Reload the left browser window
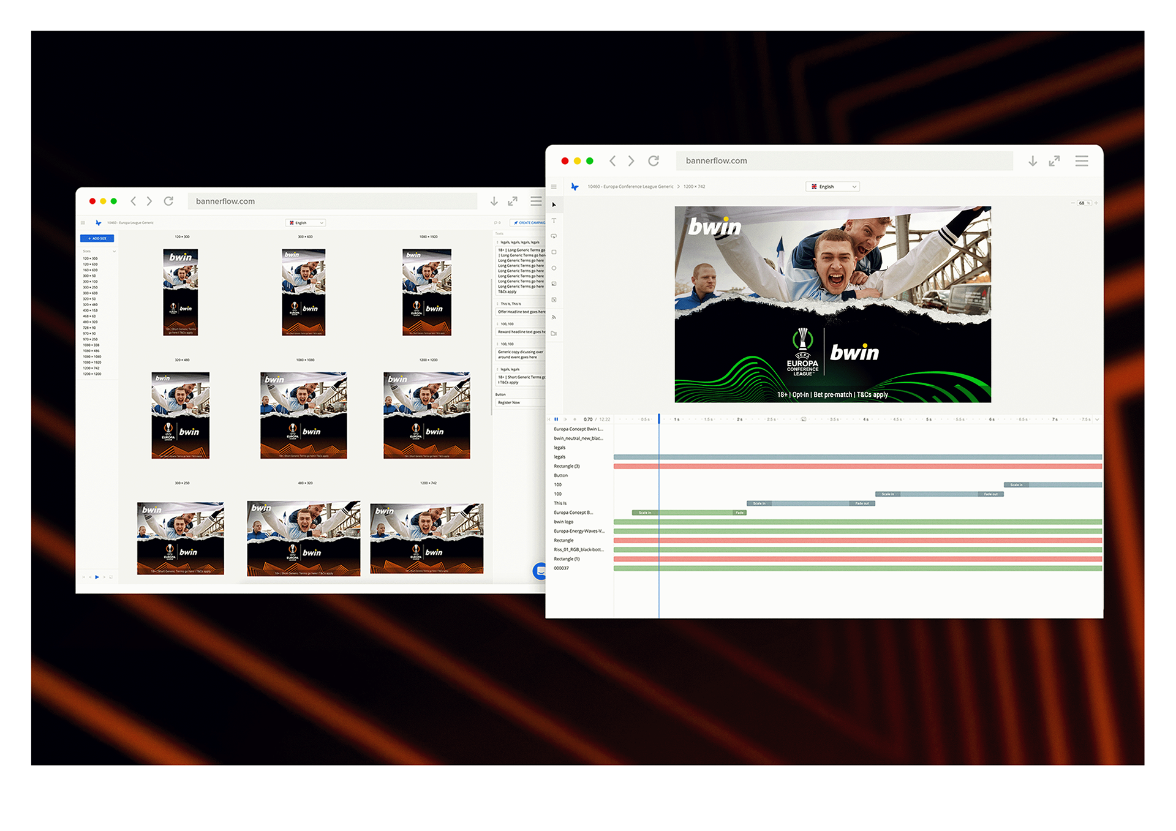The height and width of the screenshot is (831, 1176). (168, 201)
